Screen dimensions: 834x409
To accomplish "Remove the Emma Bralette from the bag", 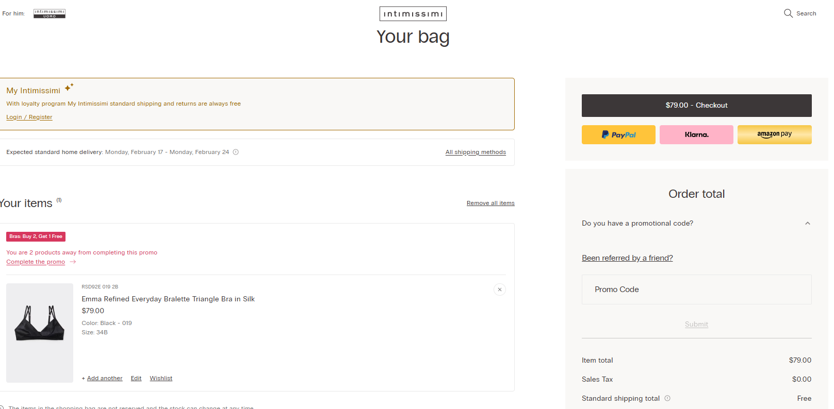I will click(499, 289).
